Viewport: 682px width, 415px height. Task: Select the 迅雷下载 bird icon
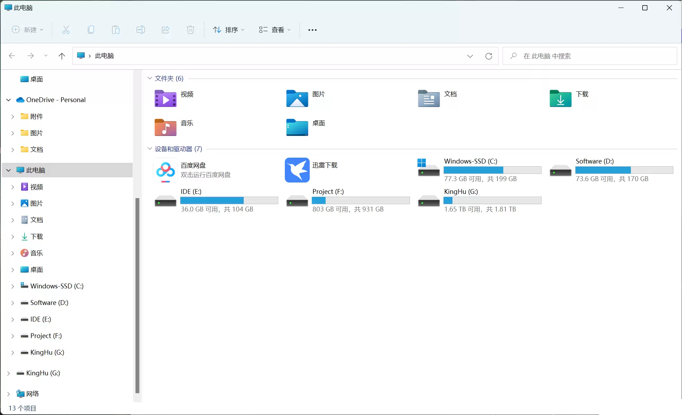click(x=297, y=170)
